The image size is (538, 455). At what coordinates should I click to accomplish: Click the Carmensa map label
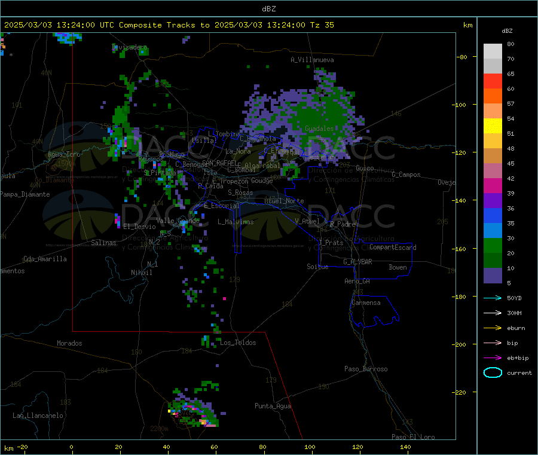(366, 303)
